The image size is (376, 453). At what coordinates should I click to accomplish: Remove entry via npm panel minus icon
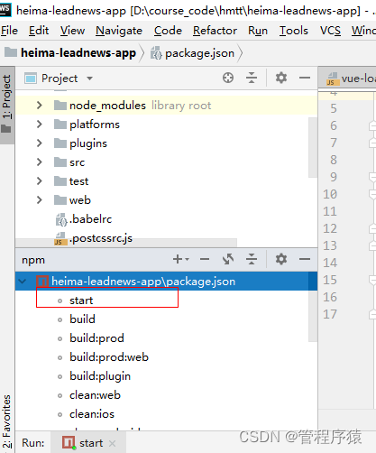(x=205, y=259)
